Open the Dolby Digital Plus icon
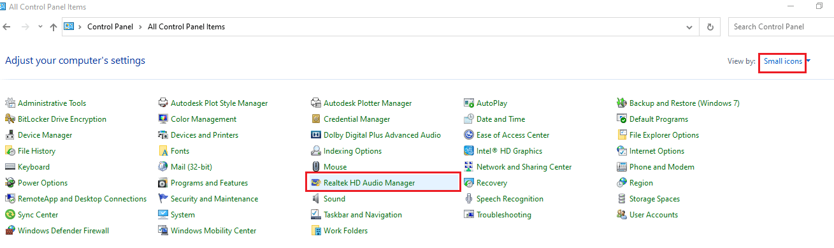The height and width of the screenshot is (248, 834). pyautogui.click(x=316, y=135)
